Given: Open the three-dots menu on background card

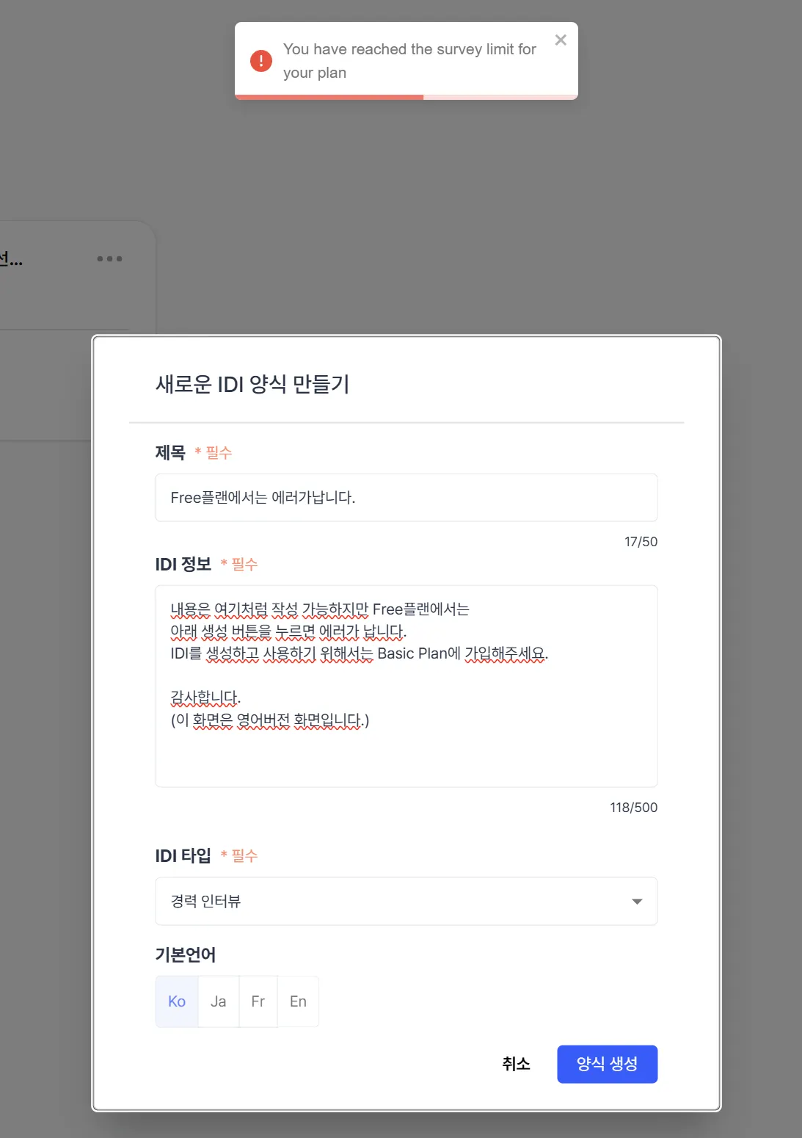Looking at the screenshot, I should pyautogui.click(x=110, y=258).
